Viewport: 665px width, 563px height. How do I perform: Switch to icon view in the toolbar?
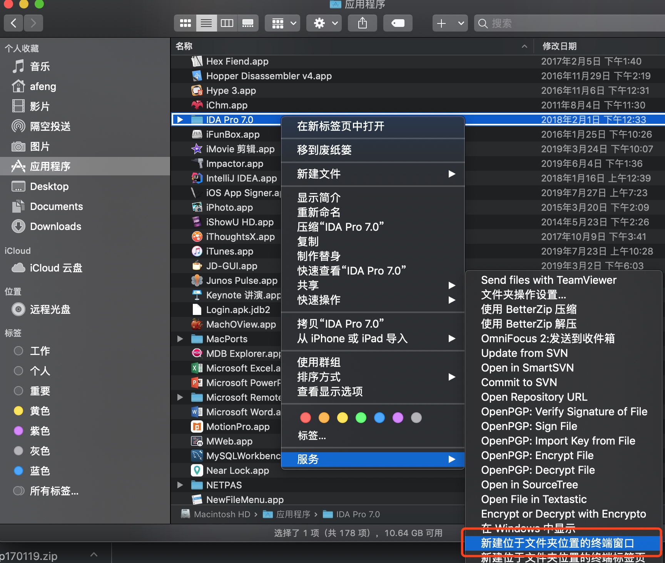click(x=185, y=23)
